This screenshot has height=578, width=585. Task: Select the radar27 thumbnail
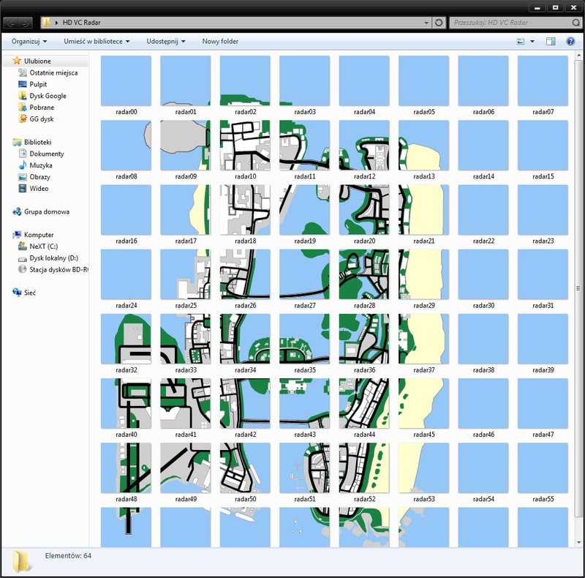click(304, 274)
